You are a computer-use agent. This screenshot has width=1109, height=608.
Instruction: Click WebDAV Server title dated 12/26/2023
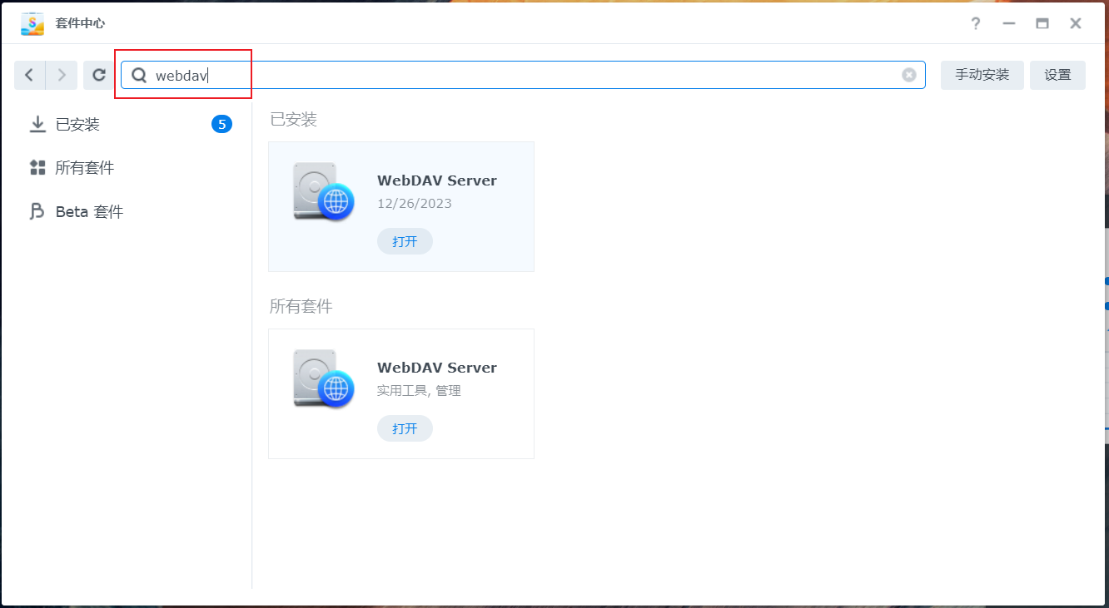(437, 180)
